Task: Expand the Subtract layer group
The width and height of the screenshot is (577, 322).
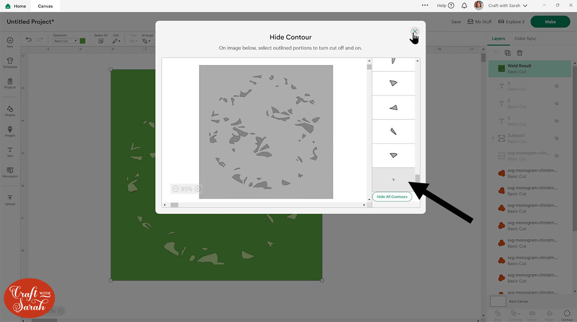Action: point(493,138)
